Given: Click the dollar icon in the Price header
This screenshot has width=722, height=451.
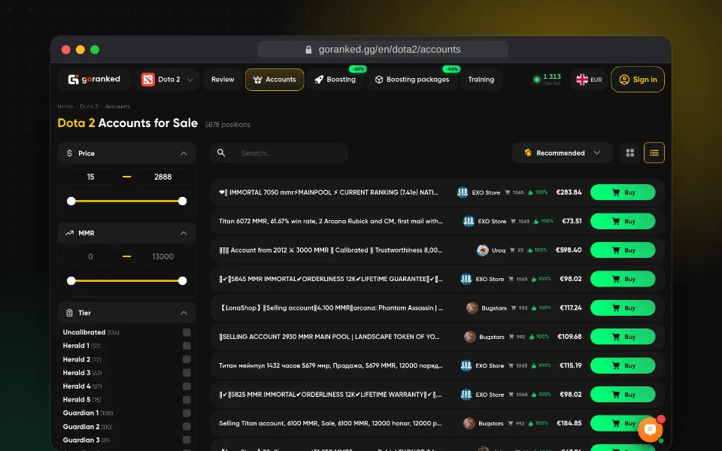Looking at the screenshot, I should tap(69, 153).
